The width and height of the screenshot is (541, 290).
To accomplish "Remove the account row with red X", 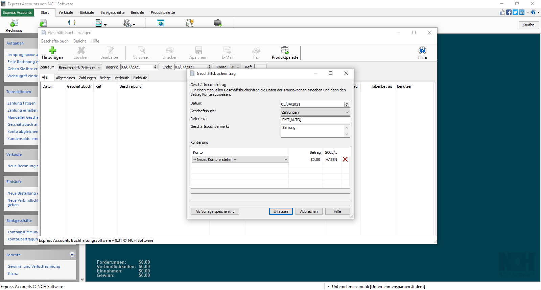I will (345, 159).
